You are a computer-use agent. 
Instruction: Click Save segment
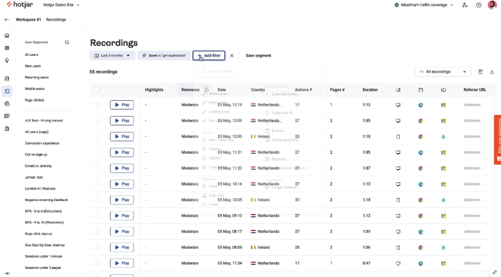[x=258, y=55]
